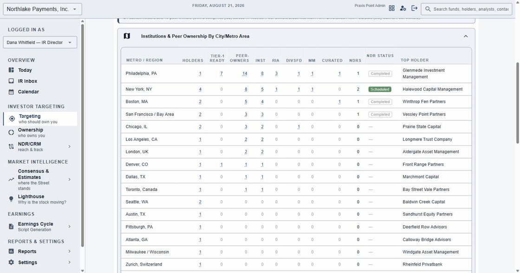Click the Holders column header
The width and height of the screenshot is (520, 273).
click(x=193, y=60)
